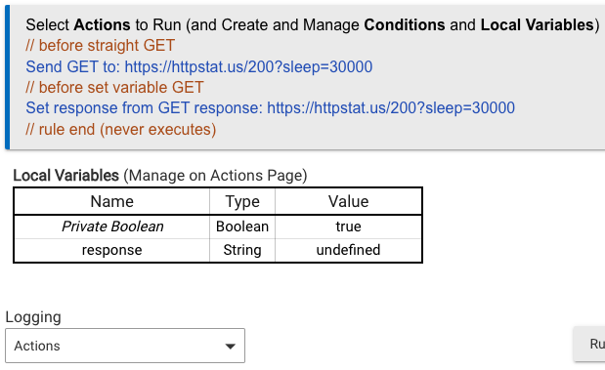Click the 'undefined' value cell
Screen dimensions: 605x370
(x=348, y=250)
